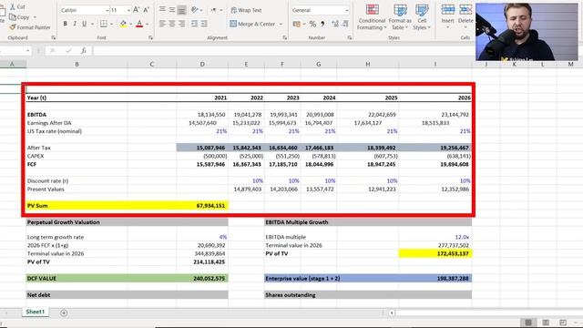The image size is (583, 328).
Task: Click the horizontal scrollbar left arrow
Action: tap(392, 313)
